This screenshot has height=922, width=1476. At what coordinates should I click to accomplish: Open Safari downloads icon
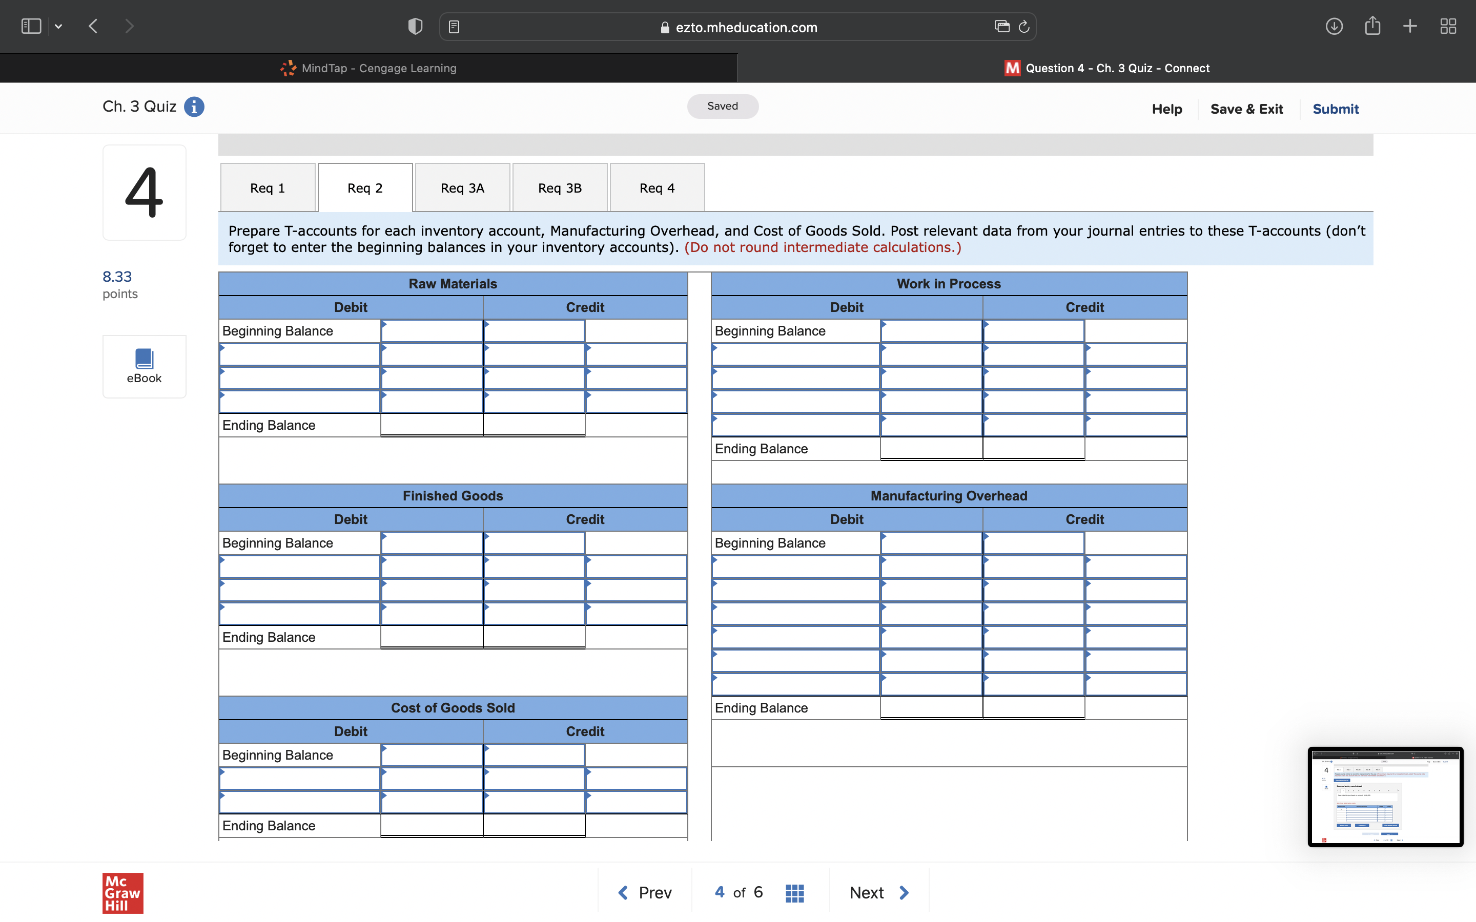[1334, 26]
